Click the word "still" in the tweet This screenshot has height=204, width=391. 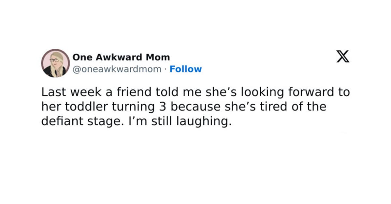pos(154,121)
